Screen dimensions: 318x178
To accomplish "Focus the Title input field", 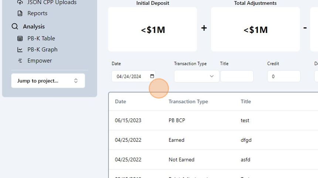I will [237, 76].
